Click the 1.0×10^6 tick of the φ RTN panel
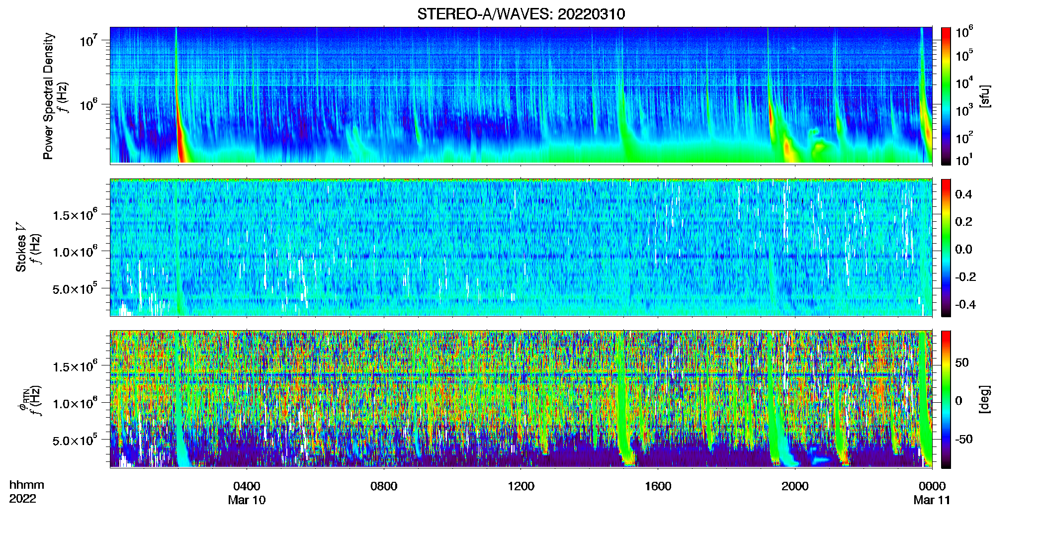The height and width of the screenshot is (537, 1042). (x=76, y=403)
